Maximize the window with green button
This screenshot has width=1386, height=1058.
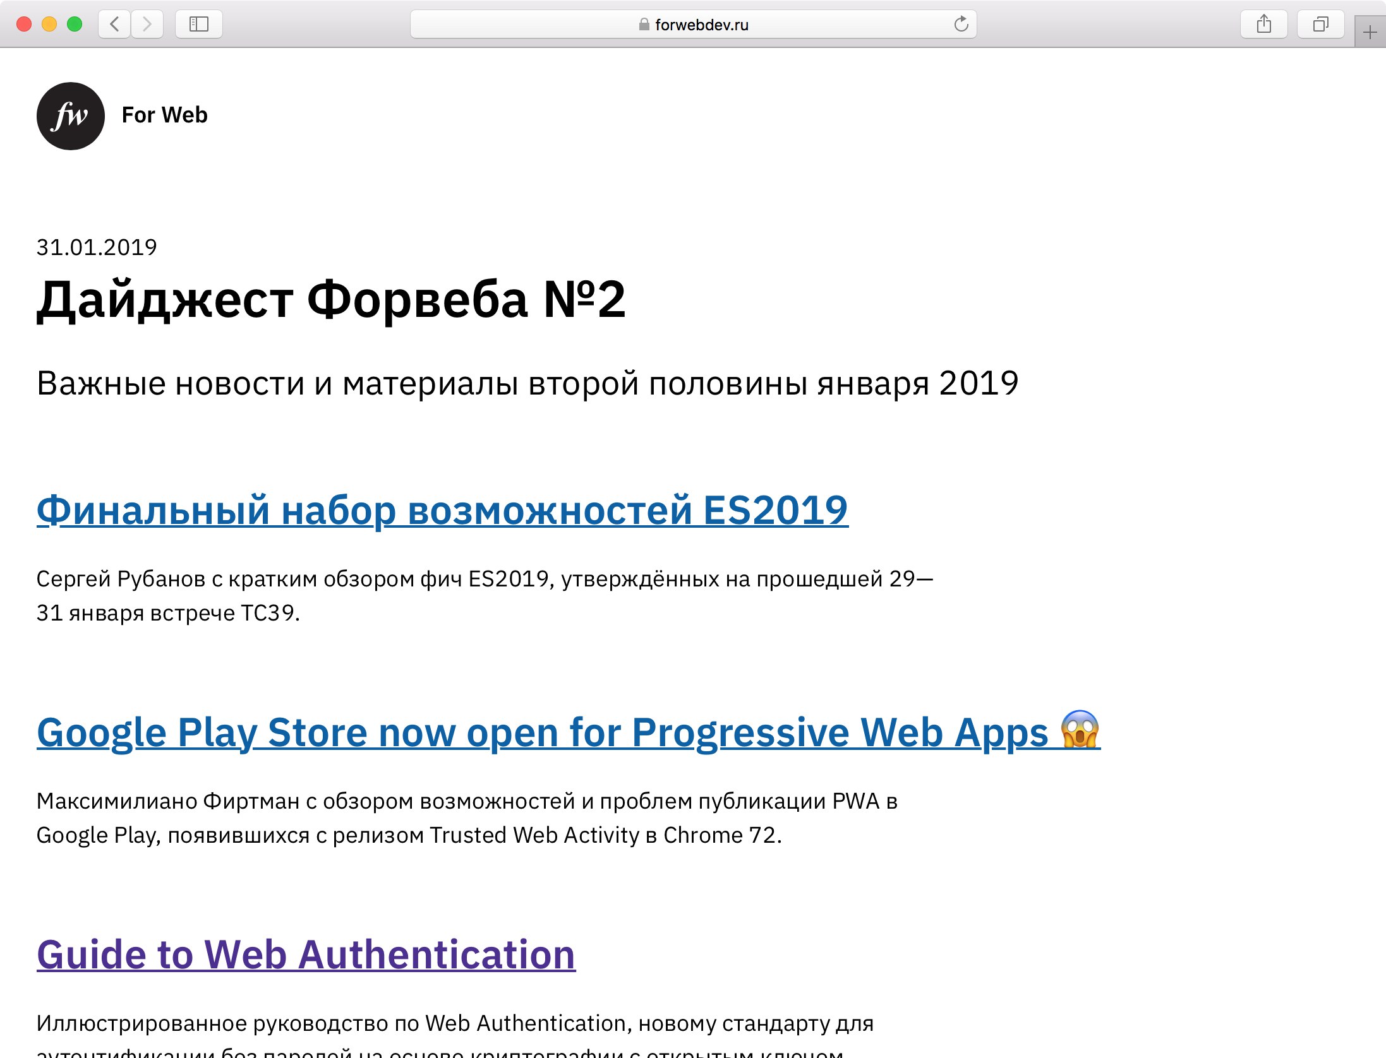tap(75, 24)
